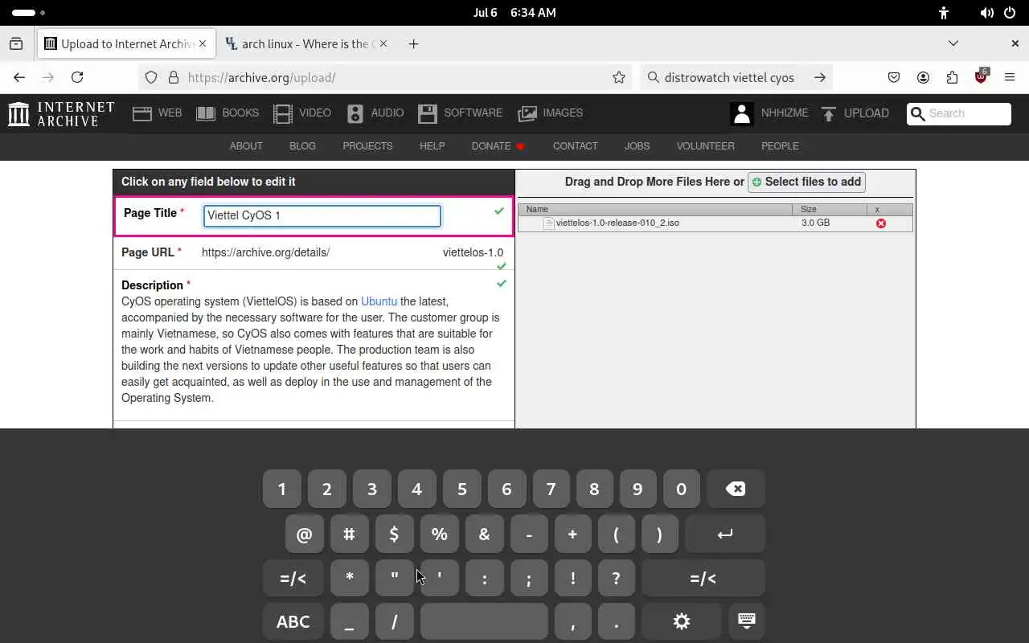This screenshot has width=1029, height=643.
Task: Tap the number 5 key
Action: click(x=461, y=489)
